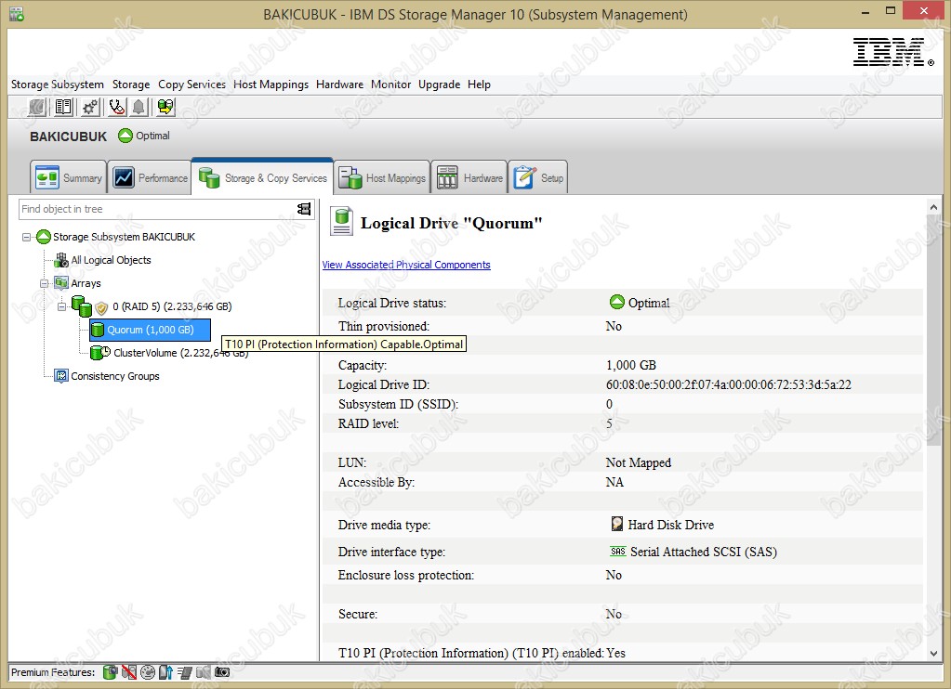Click the details pane vertical scrollbar thumb
This screenshot has width=951, height=689.
pos(933,331)
